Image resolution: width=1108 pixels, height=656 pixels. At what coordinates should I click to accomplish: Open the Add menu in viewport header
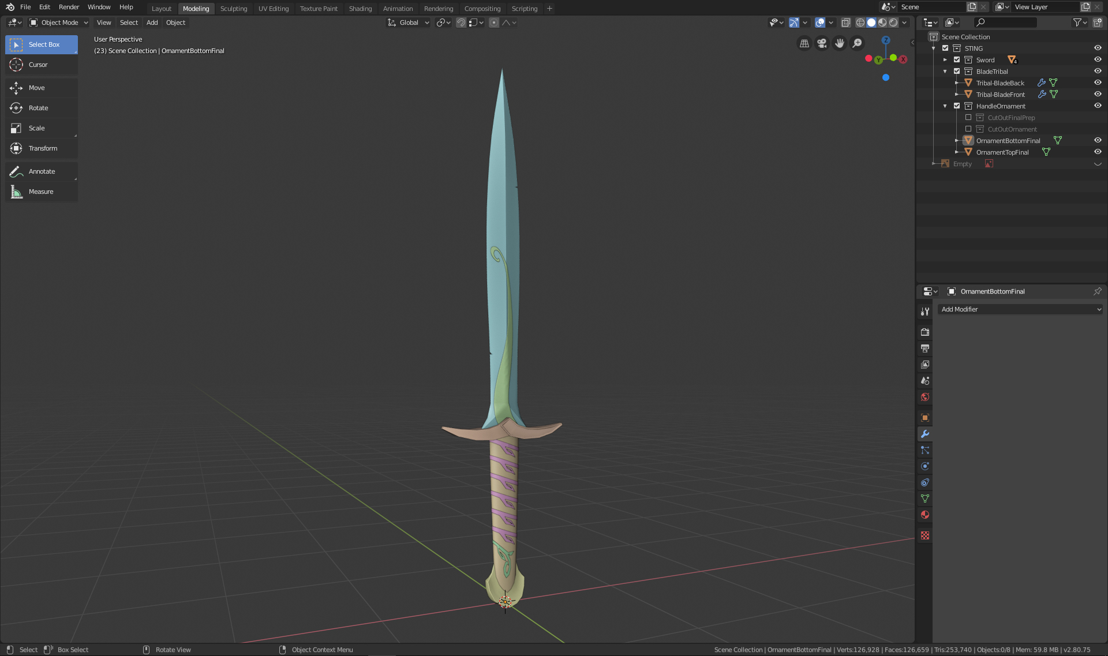pos(152,23)
